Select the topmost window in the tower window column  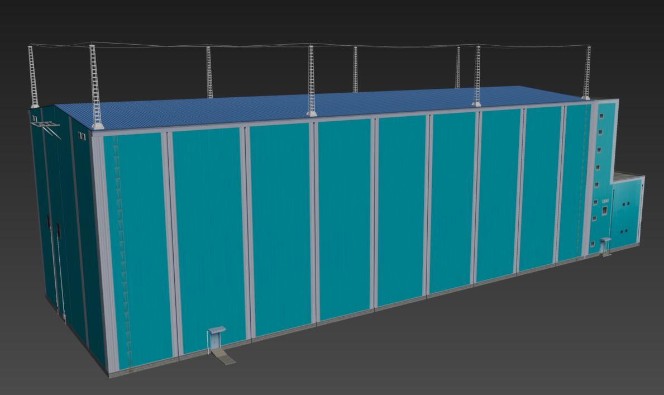point(601,116)
